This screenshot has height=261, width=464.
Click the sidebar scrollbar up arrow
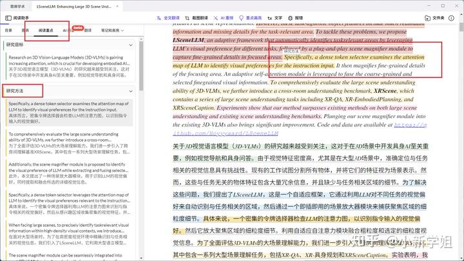(141, 39)
